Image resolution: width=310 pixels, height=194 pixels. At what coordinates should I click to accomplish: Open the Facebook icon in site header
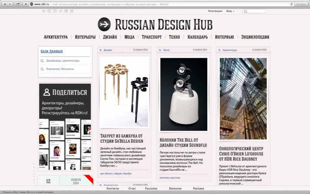[x=55, y=11]
